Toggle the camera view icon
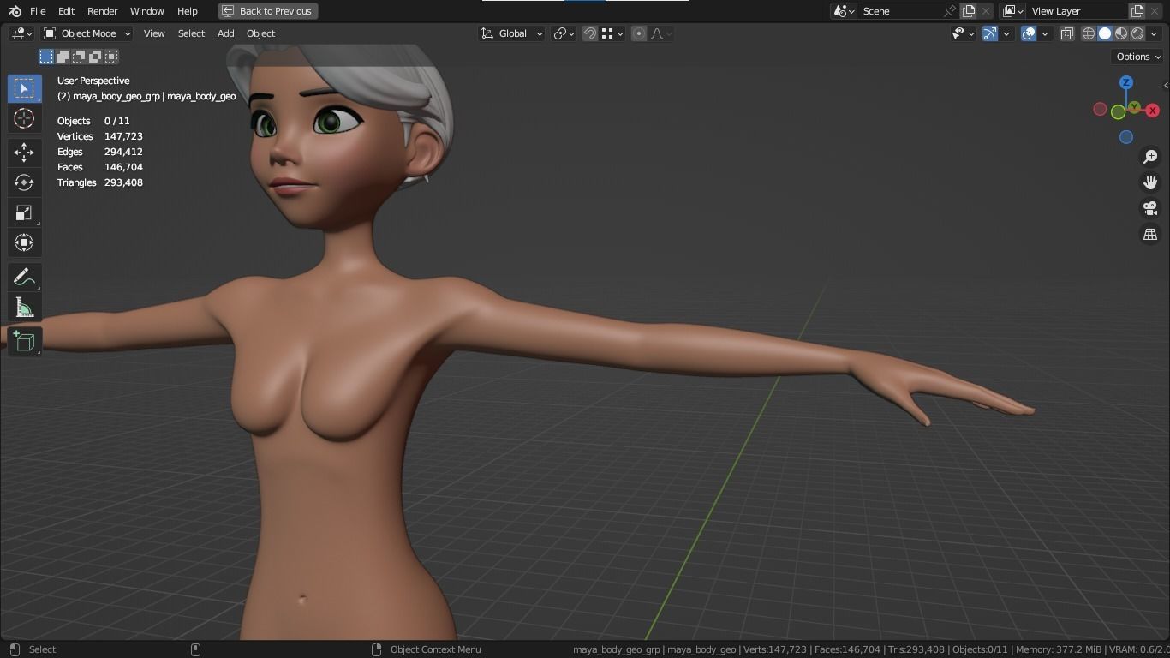 (x=1150, y=208)
